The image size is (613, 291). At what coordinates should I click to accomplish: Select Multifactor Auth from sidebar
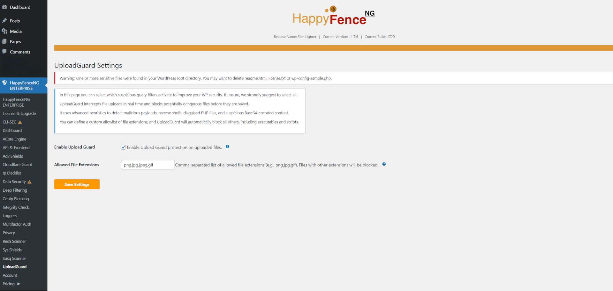[x=17, y=224]
